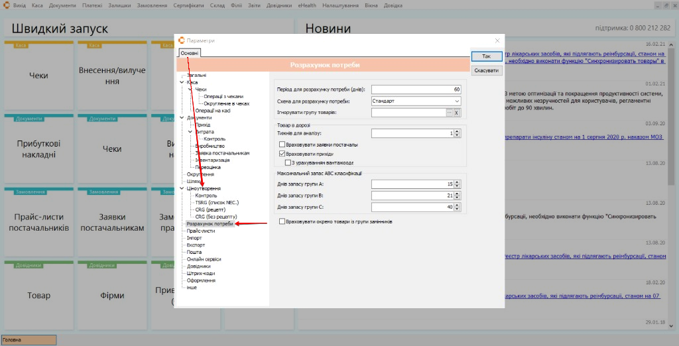The height and width of the screenshot is (346, 679).
Task: Select Штрих-коди tree item
Action: tap(200, 273)
